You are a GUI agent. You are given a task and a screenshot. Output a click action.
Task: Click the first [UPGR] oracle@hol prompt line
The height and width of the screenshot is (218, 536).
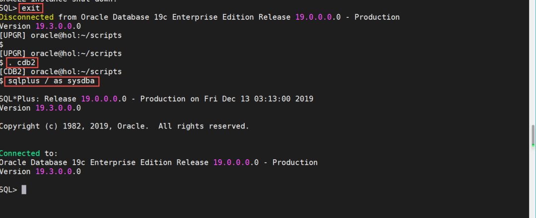click(x=61, y=36)
